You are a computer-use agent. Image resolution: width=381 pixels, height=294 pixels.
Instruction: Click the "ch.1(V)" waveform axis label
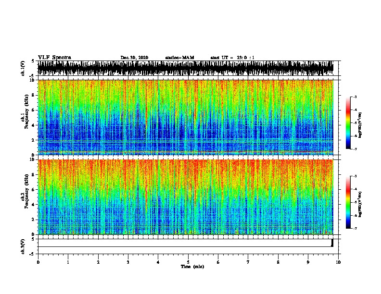[23, 68]
